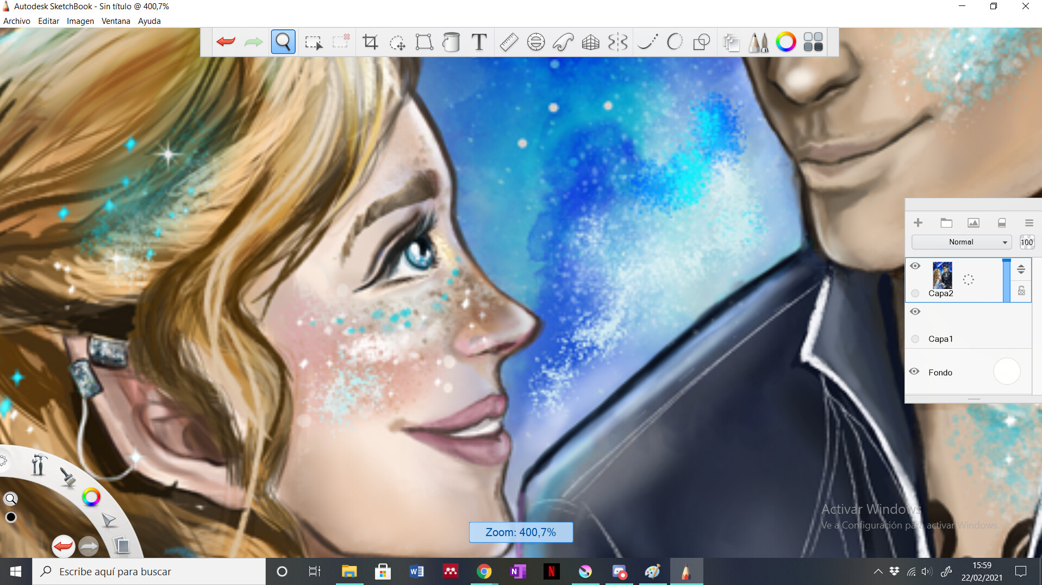Click the zoom magnifier in the lagoon
The height and width of the screenshot is (585, 1042).
11,499
